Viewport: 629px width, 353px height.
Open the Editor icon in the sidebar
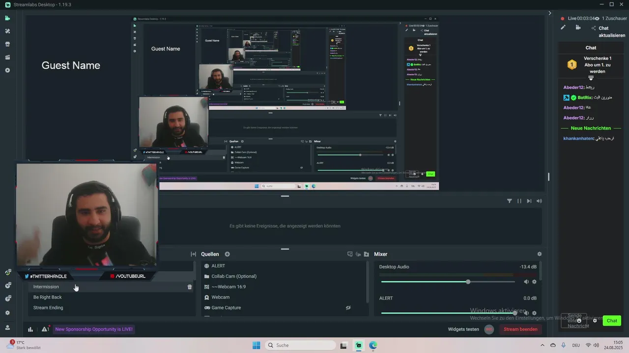(x=7, y=18)
